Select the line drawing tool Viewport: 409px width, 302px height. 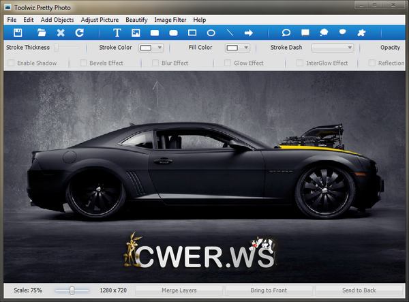230,33
